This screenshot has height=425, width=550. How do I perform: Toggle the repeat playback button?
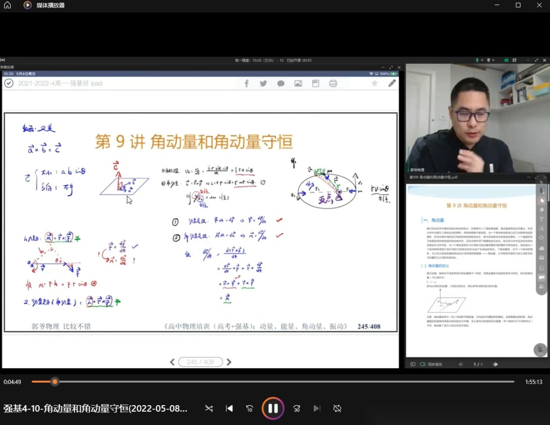coord(337,408)
